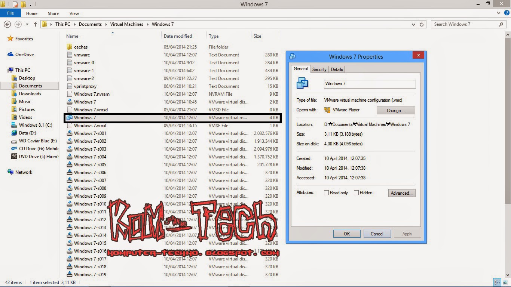Go up one folder level with Up arrow
Viewport: 511px width, 287px height.
(36, 24)
